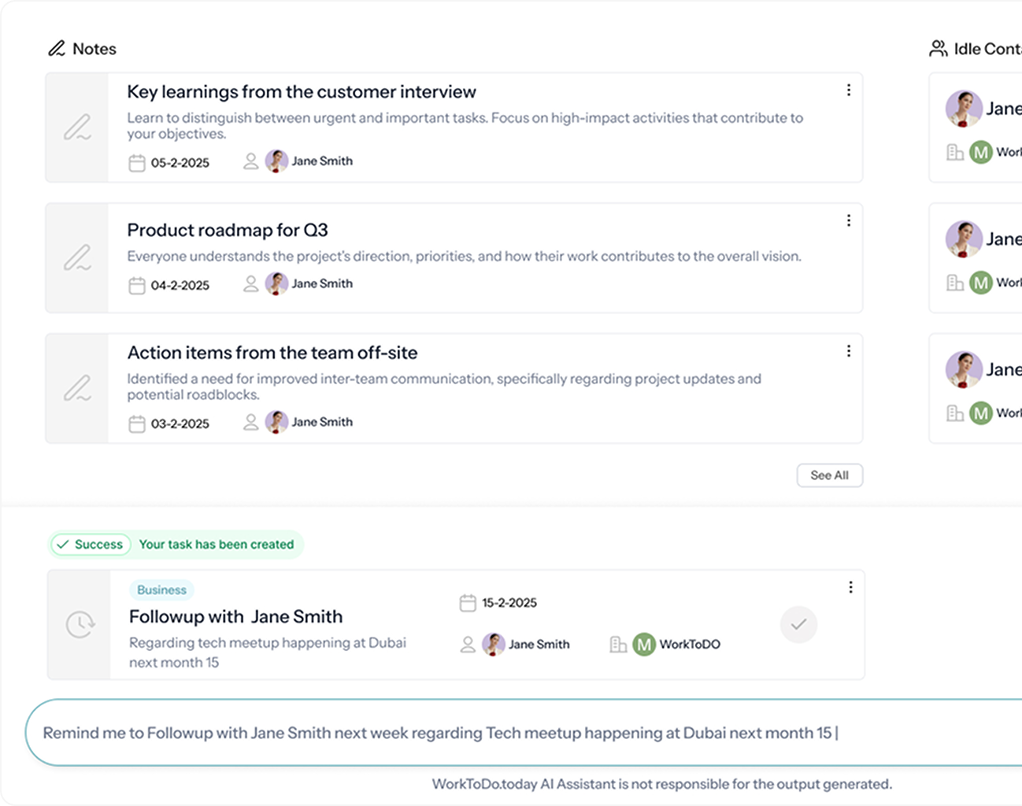Click person icon in Followup task card
1022x806 pixels.
(x=468, y=645)
